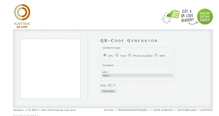Click the empty QR code preview box
Screen dimensions: 219x116
[x=50, y=69]
